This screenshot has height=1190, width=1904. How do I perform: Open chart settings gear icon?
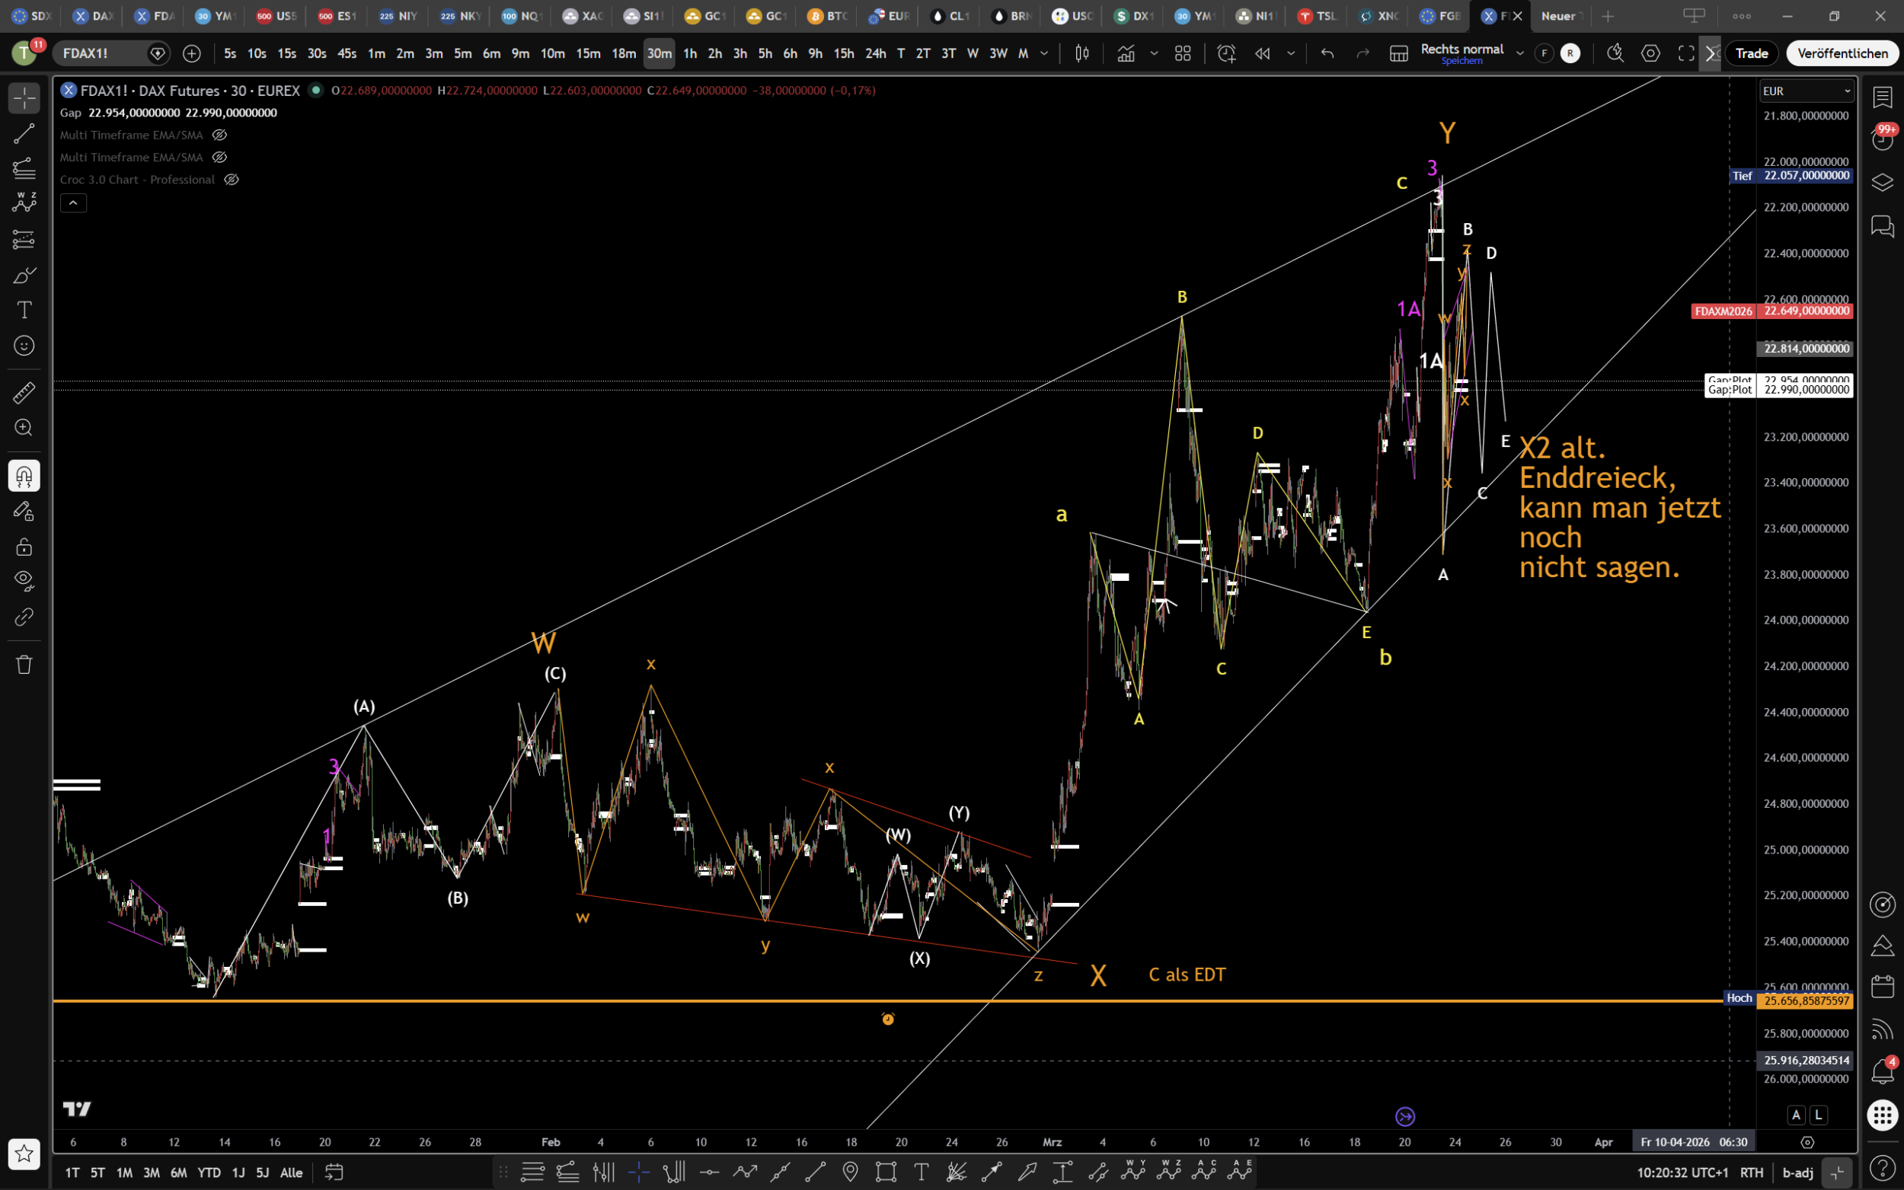pyautogui.click(x=1650, y=53)
